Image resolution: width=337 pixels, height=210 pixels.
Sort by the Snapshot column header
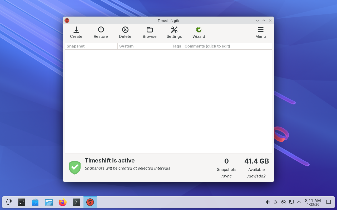pyautogui.click(x=91, y=46)
